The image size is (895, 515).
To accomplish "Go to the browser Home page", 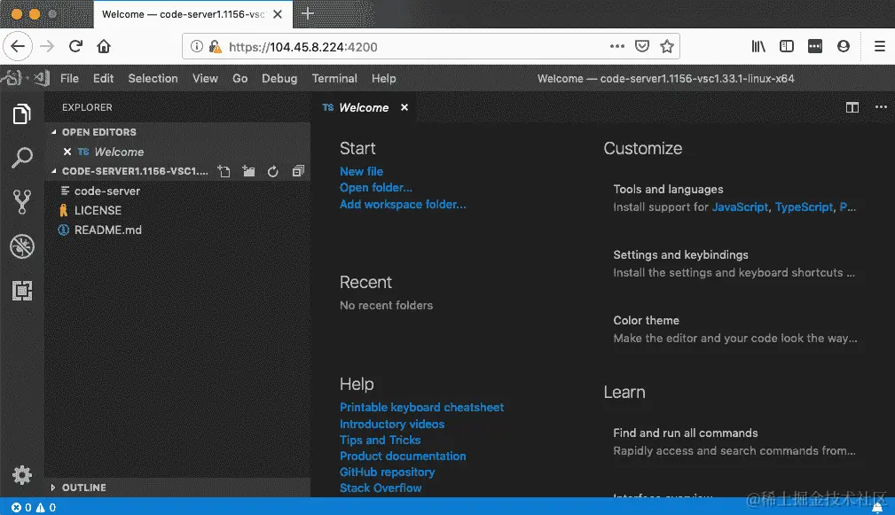I will [103, 46].
